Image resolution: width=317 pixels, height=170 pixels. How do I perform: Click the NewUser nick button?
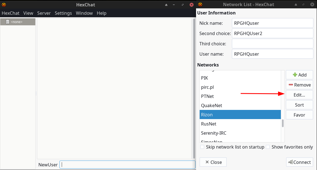48,165
